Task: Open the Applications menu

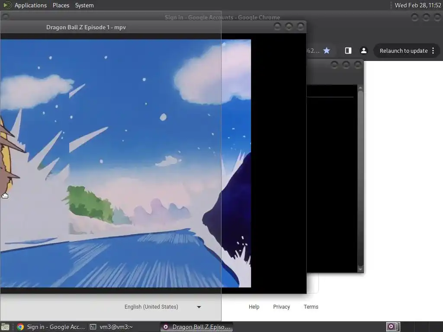Action: 31,5
